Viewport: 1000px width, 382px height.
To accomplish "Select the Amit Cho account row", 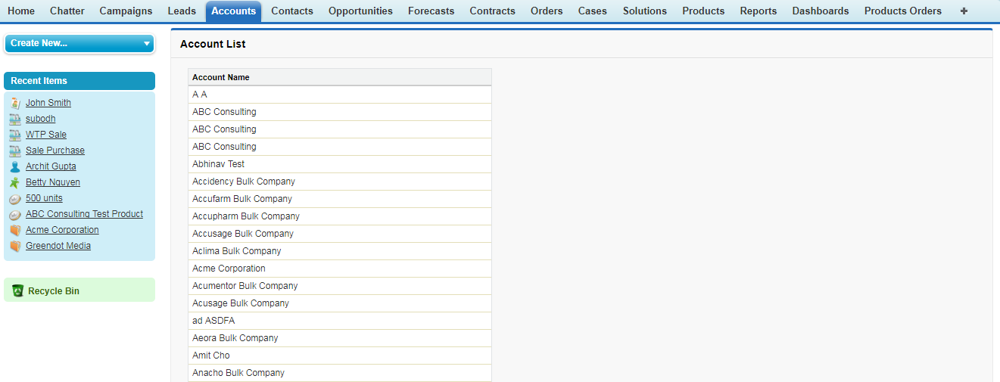I will click(x=211, y=356).
